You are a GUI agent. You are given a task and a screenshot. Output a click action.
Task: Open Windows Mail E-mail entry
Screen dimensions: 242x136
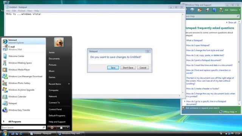click(23, 48)
